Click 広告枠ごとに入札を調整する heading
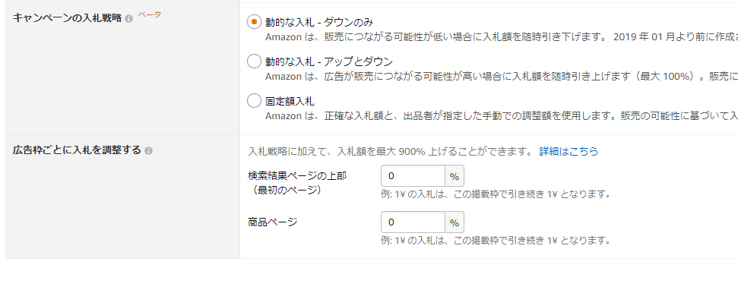The width and height of the screenshot is (738, 290). tap(77, 150)
